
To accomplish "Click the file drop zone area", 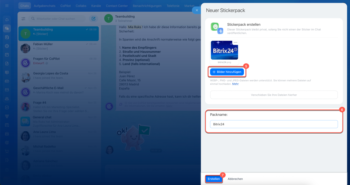I will [x=274, y=95].
